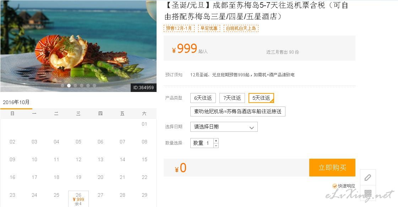Screen dimensions: 398x207
Task: Choose the 6天往返 product type
Action: pos(203,98)
